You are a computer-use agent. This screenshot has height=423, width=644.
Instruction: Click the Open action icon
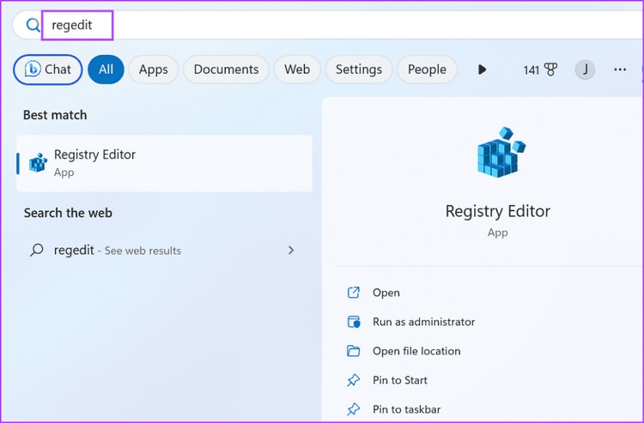tap(353, 293)
